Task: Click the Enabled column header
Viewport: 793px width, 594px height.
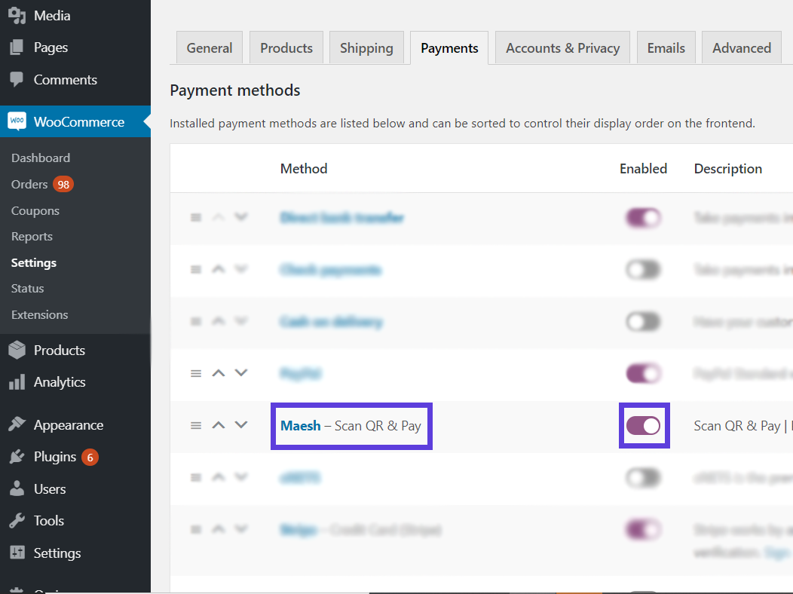Action: tap(643, 168)
